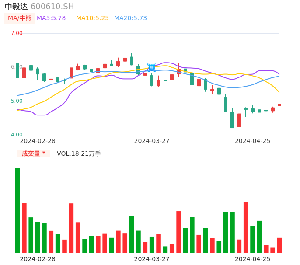The image size is (300, 265).
Task: Click the stock code 600610.SH
Action: tap(52, 7)
